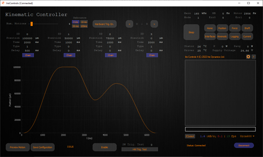Click the SW Trig. Test value field
The height and width of the screenshot is (157, 263).
coord(151,145)
